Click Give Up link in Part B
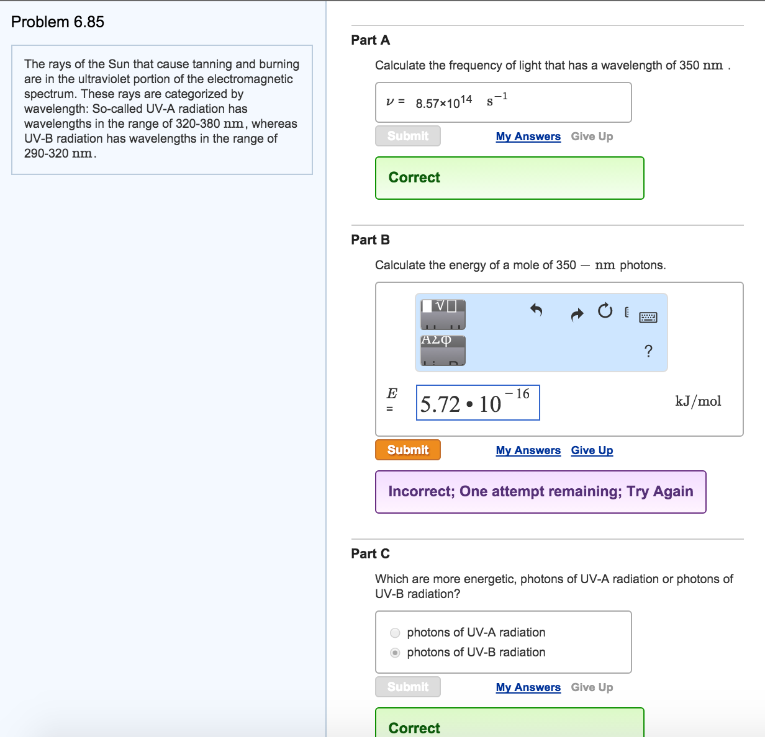 point(592,450)
